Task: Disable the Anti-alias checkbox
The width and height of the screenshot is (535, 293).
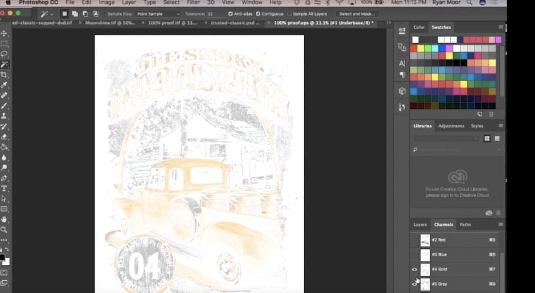Action: [230, 14]
